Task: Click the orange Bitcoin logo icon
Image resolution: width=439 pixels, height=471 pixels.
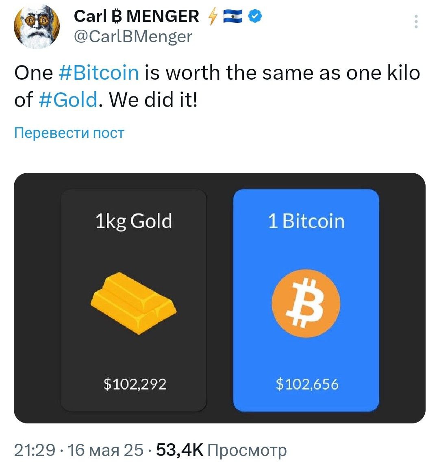Action: [306, 303]
